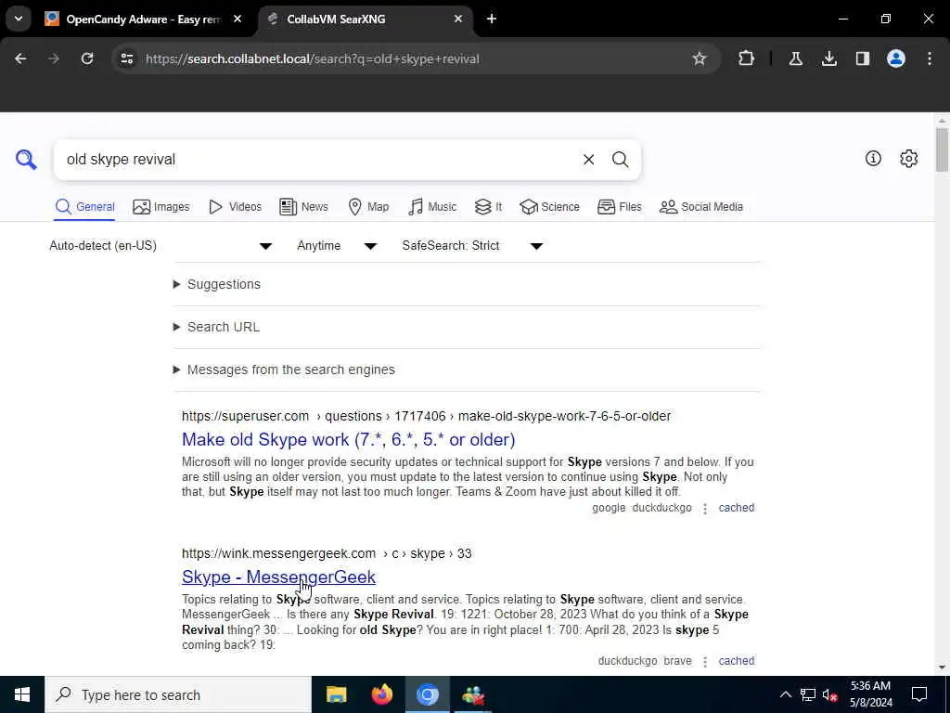950x713 pixels.
Task: Switch to Social Media category
Action: (701, 207)
